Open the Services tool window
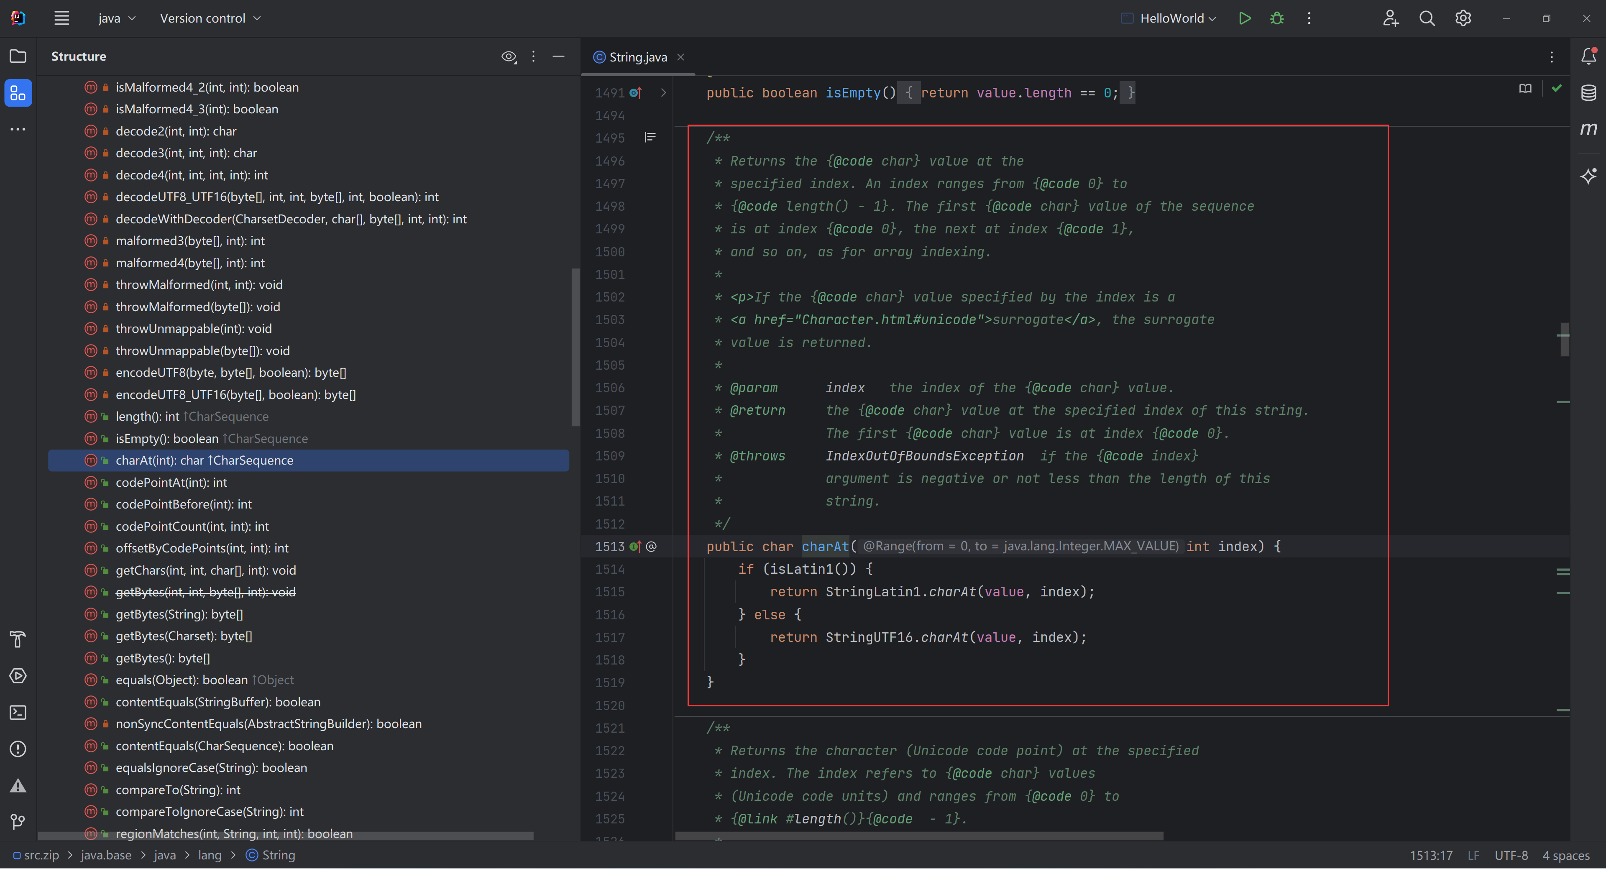1606x869 pixels. click(x=18, y=676)
